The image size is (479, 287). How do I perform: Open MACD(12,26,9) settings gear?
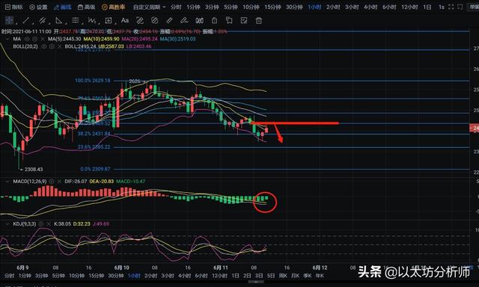pos(52,182)
